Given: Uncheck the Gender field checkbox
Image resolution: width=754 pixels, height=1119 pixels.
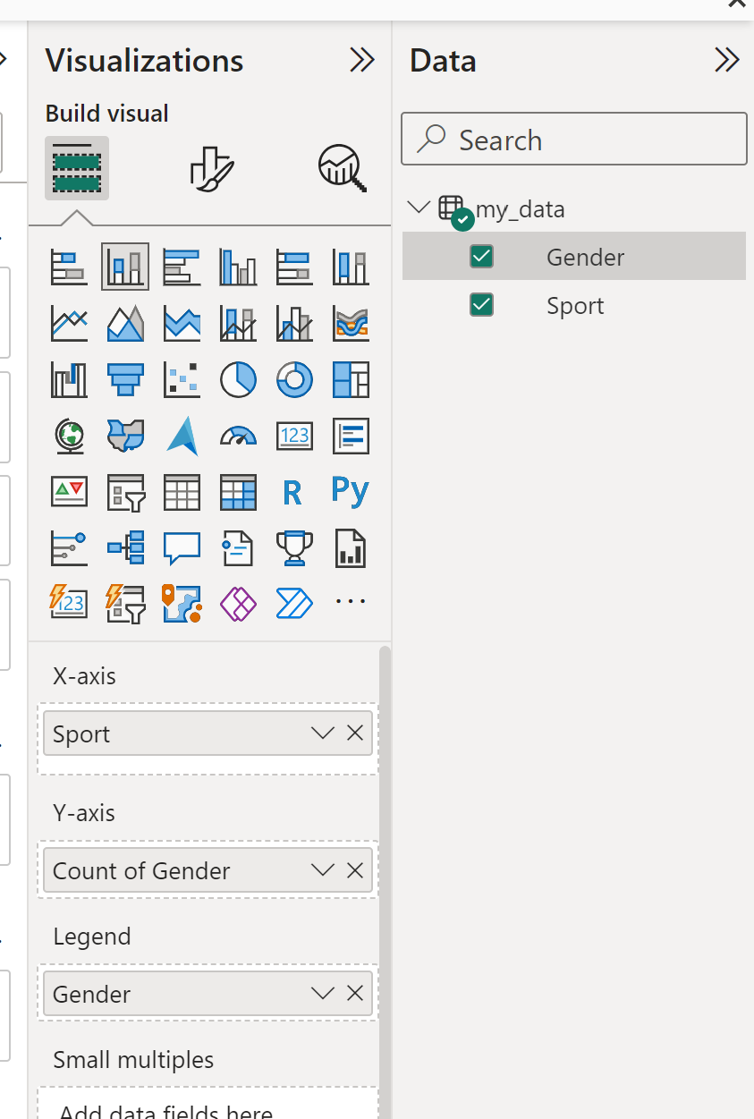Looking at the screenshot, I should click(481, 257).
